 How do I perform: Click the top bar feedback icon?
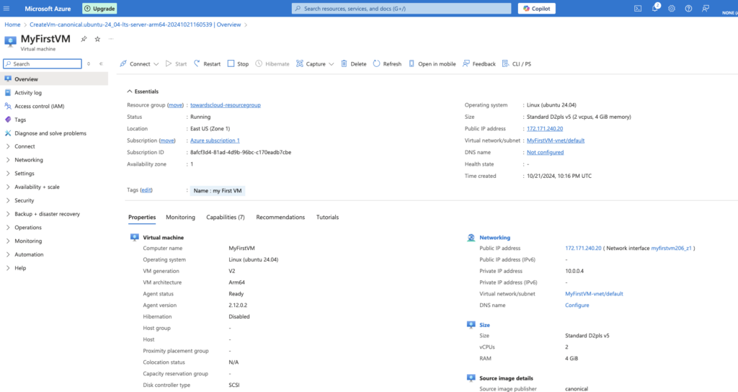click(x=706, y=9)
